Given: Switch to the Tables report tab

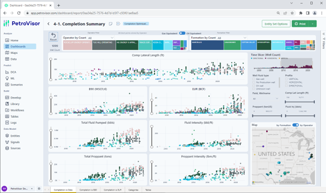Looking at the screenshot, I should 148,190.
